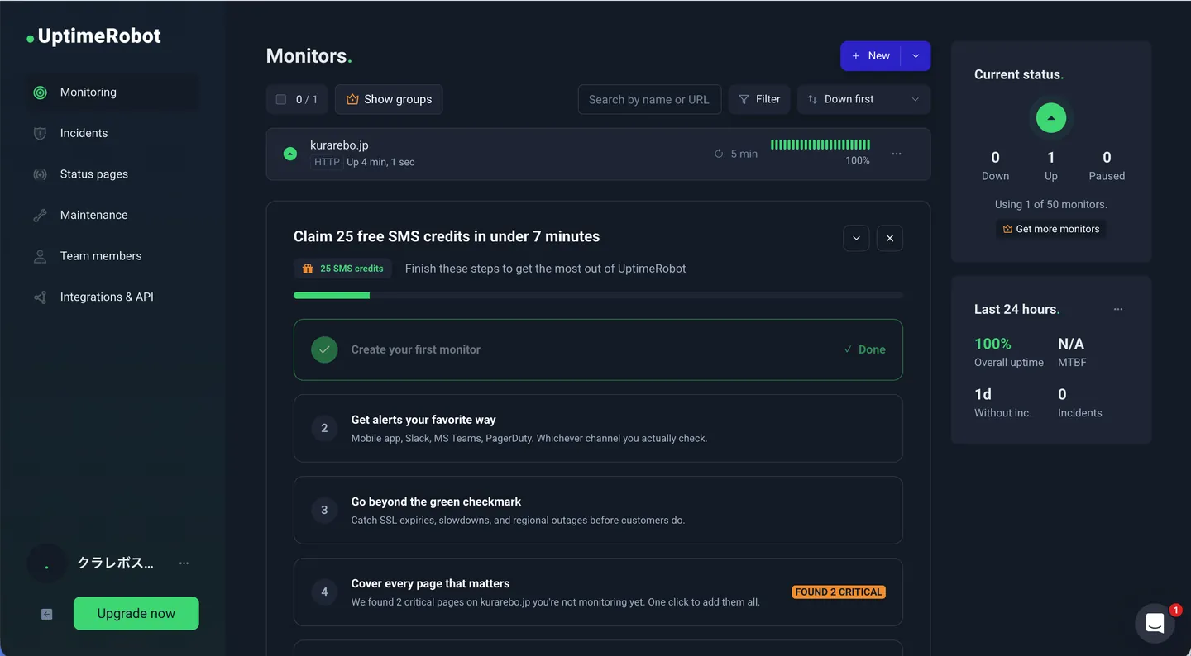Screen dimensions: 1191x656
Task: Open the Down first sort dropdown
Action: pos(863,99)
